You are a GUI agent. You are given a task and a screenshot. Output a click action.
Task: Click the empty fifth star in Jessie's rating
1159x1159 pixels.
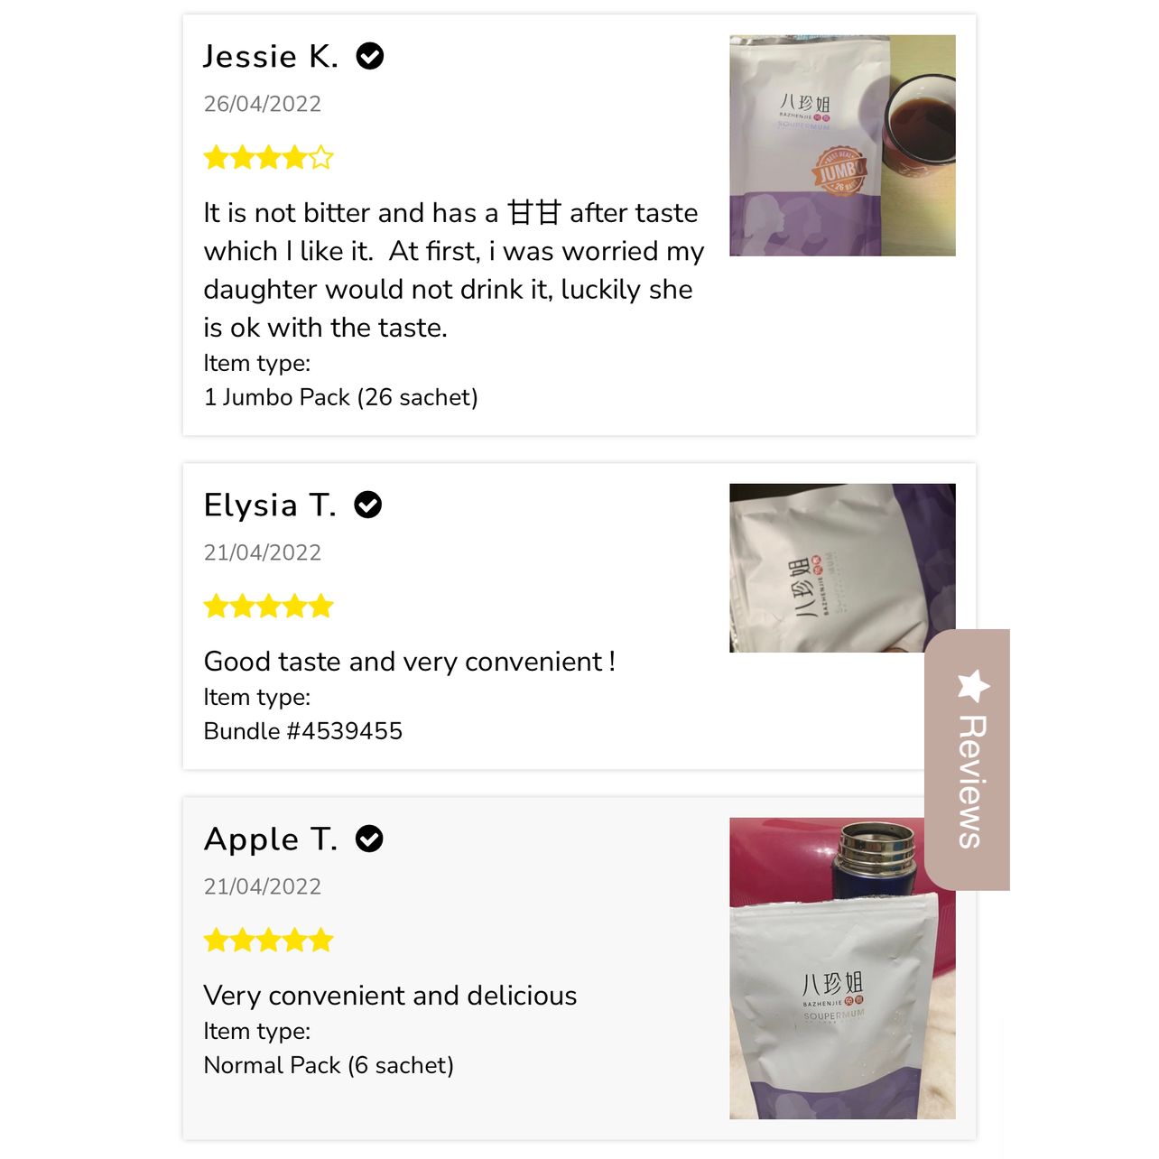(x=321, y=158)
